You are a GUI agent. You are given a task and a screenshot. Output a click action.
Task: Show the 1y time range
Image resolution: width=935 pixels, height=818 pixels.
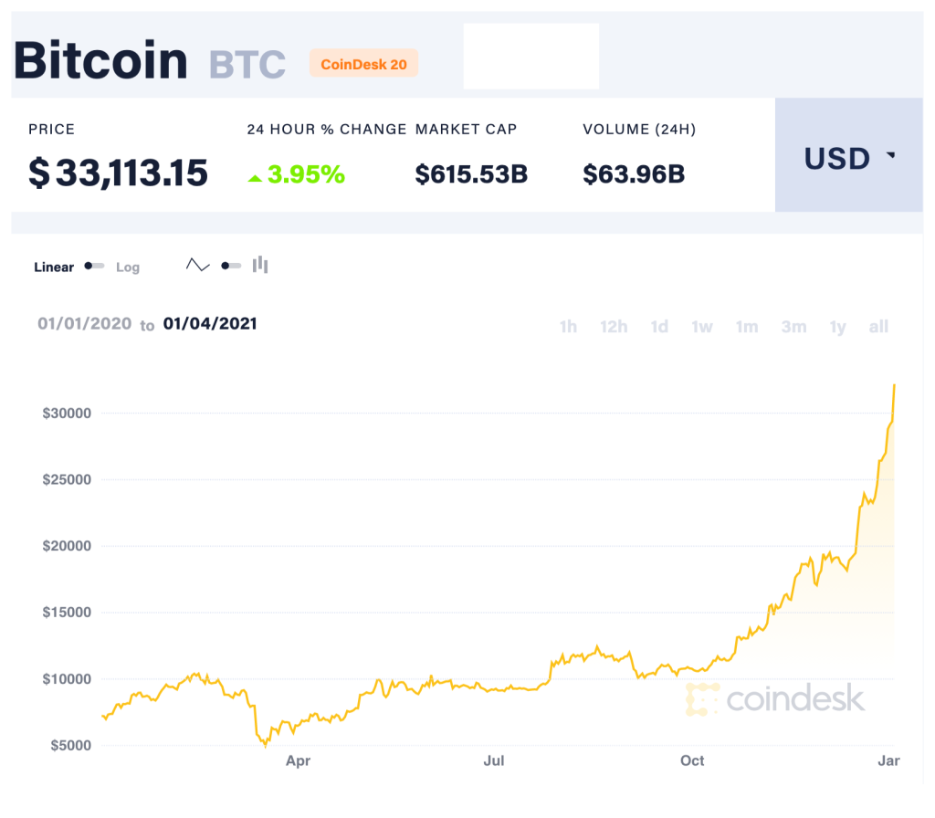(837, 327)
